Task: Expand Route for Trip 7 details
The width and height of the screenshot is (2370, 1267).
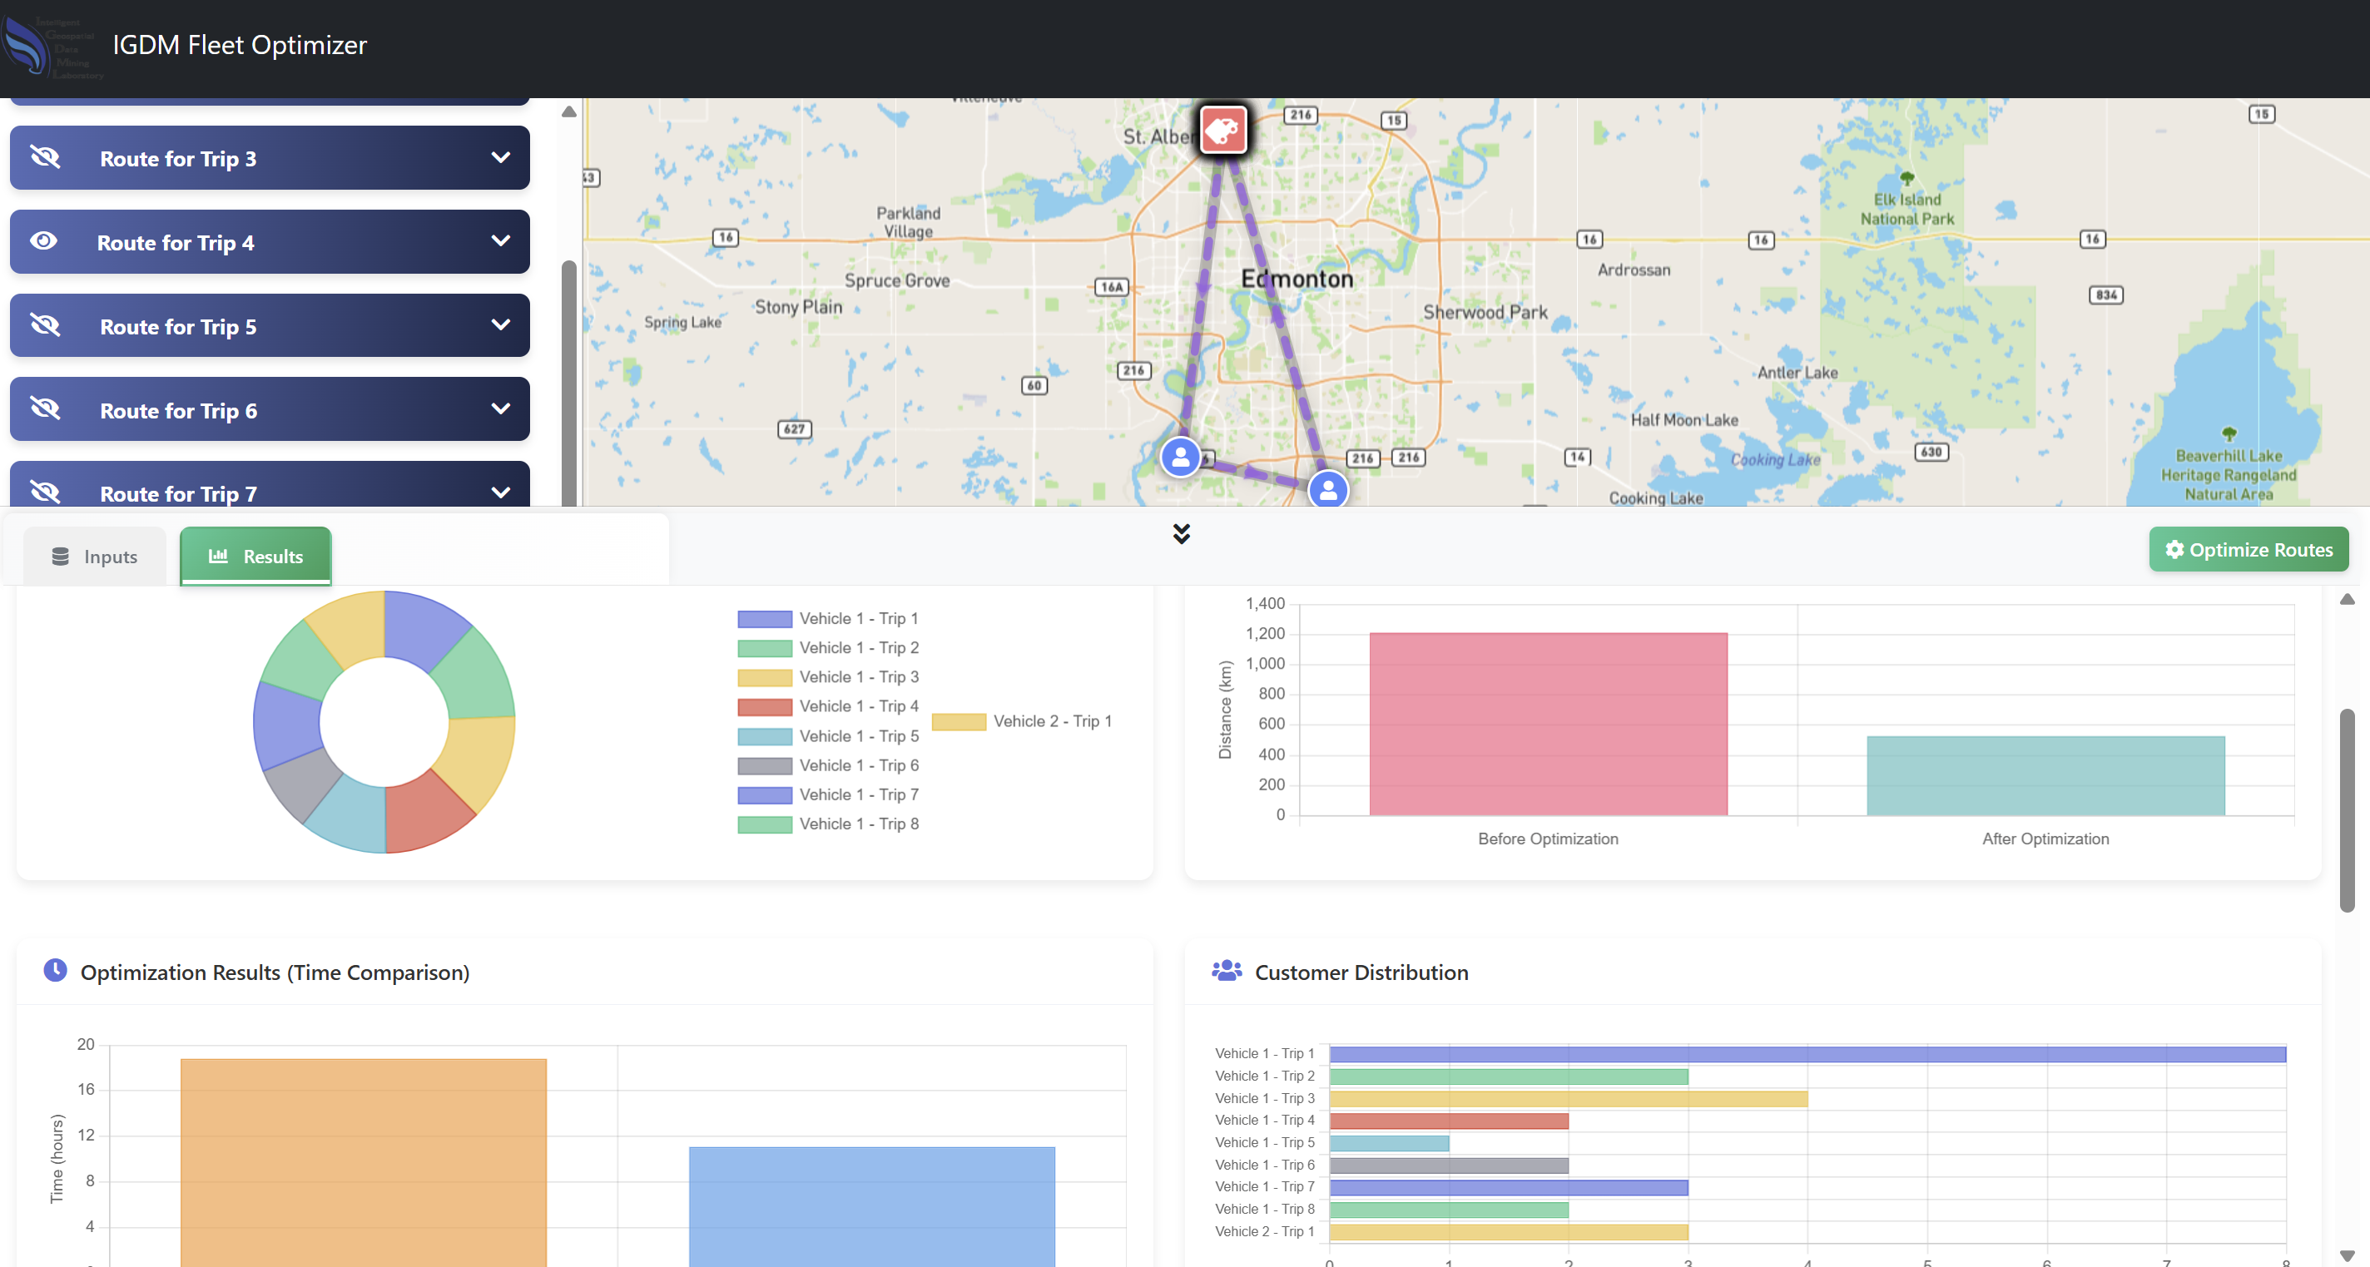Action: (x=500, y=492)
